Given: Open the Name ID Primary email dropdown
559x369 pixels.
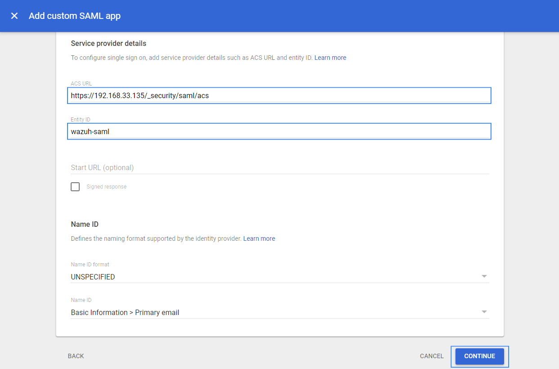Looking at the screenshot, I should pyautogui.click(x=280, y=312).
